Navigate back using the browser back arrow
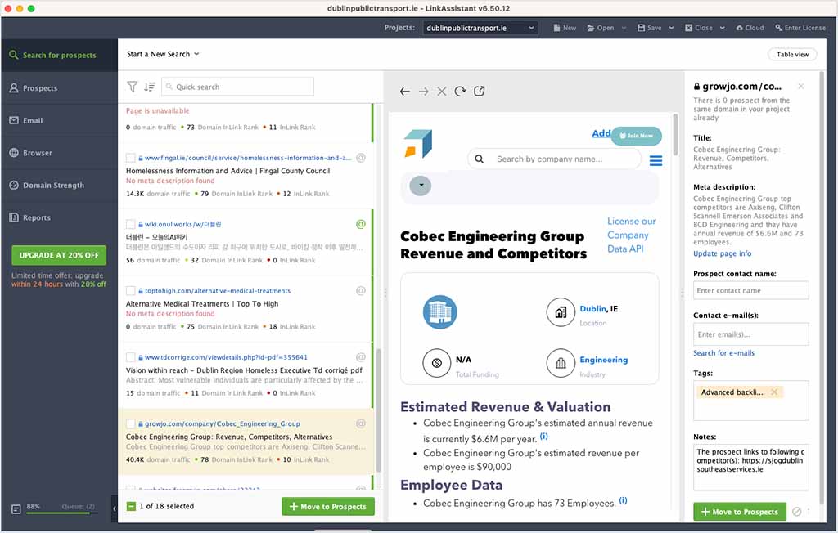Viewport: 838px width, 533px height. pos(405,92)
